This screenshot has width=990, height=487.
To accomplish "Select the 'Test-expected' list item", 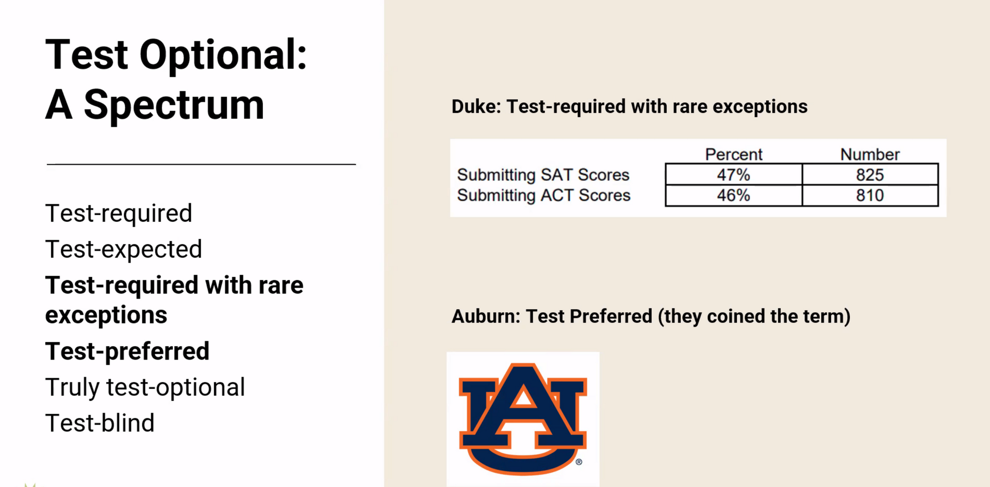I will 124,249.
